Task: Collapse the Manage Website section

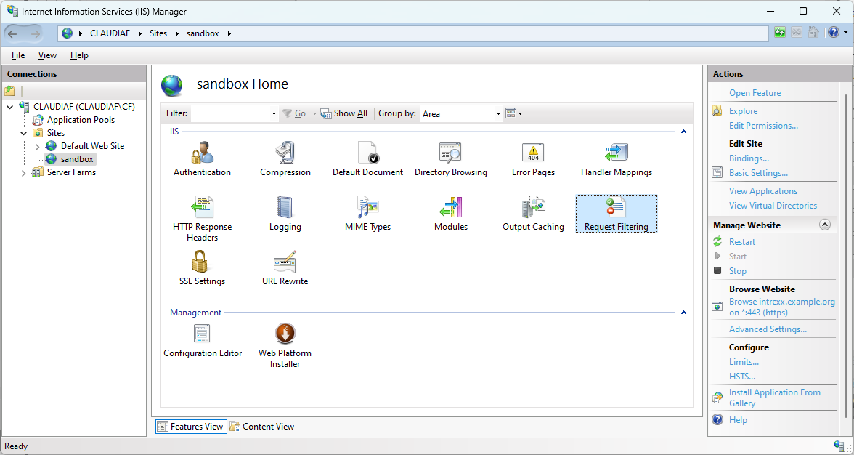Action: [824, 225]
